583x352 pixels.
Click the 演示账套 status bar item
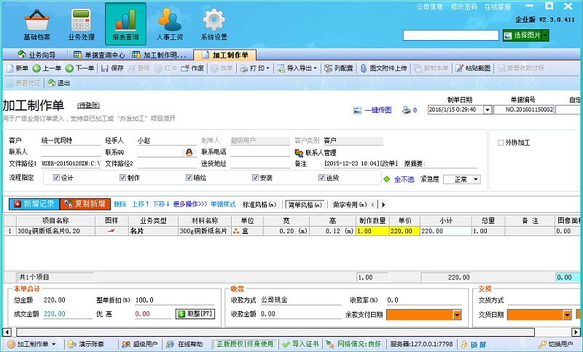pos(86,344)
